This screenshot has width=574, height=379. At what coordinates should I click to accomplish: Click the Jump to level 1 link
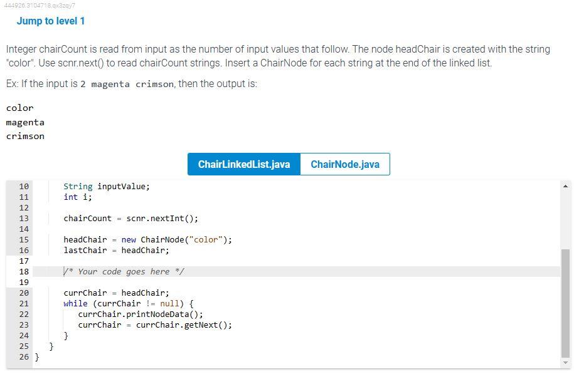51,21
